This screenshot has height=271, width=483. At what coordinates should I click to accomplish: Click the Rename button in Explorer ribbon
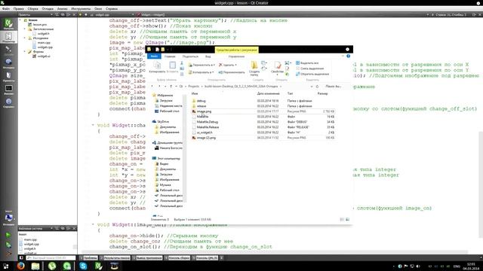(232, 72)
